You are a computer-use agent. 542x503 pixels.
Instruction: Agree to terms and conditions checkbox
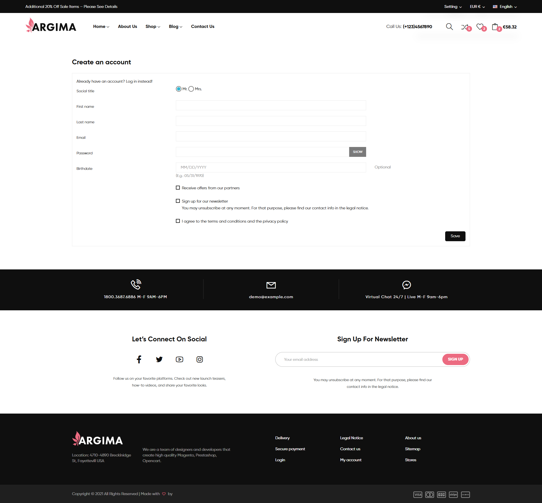point(178,221)
